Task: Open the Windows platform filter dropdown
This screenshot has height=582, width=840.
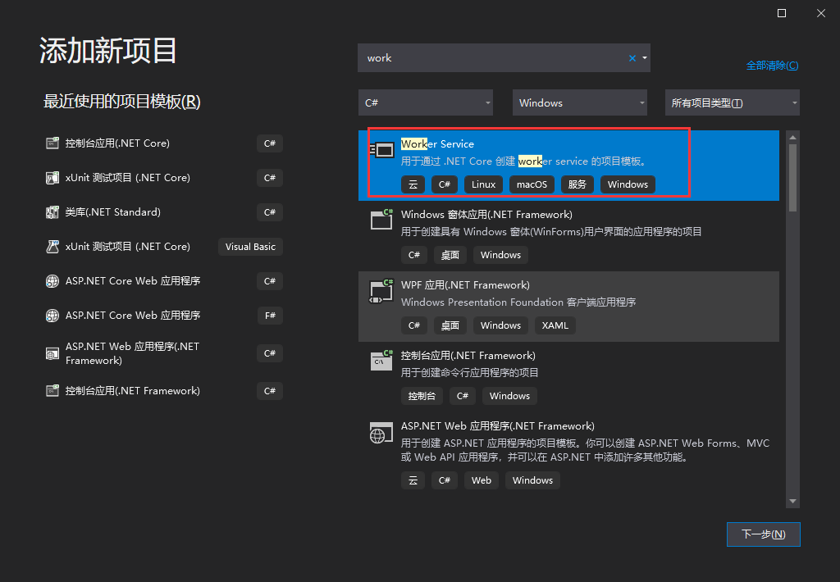Action: (580, 102)
